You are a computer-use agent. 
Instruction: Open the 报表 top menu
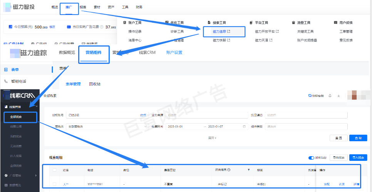tap(83, 7)
